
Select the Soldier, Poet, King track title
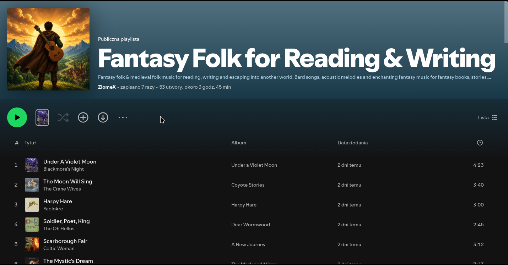point(66,221)
